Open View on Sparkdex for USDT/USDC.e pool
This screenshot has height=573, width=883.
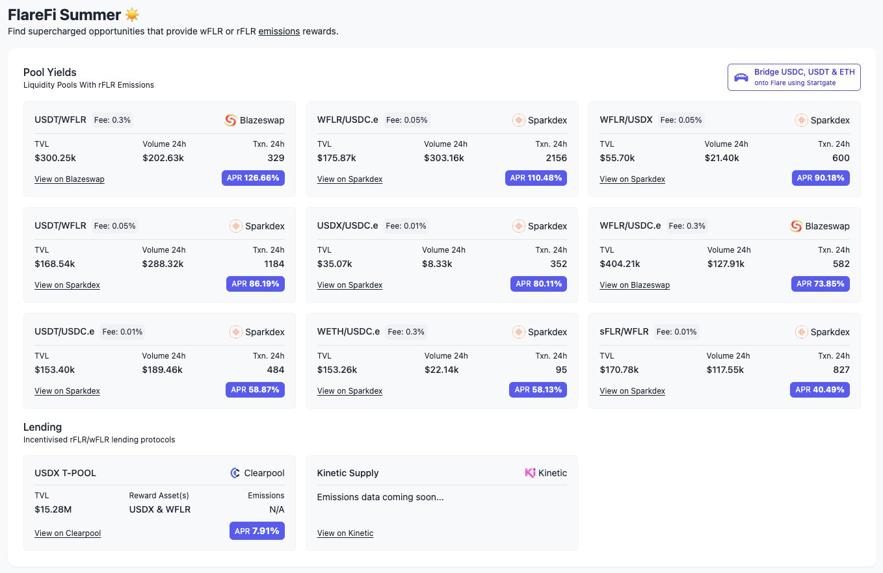67,391
